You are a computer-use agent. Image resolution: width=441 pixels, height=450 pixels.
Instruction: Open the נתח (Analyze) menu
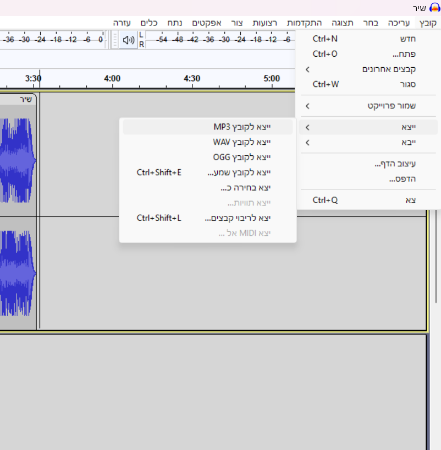click(x=175, y=23)
